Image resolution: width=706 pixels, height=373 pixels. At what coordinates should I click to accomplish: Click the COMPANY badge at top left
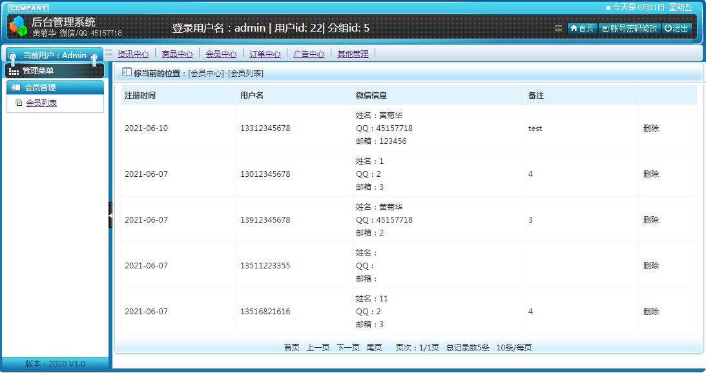click(x=28, y=8)
